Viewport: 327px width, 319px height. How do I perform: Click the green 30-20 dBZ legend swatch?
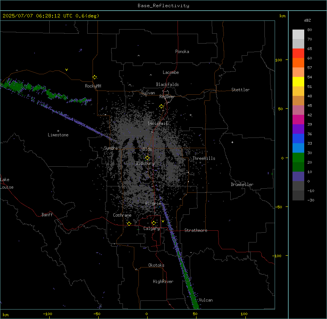click(x=298, y=158)
